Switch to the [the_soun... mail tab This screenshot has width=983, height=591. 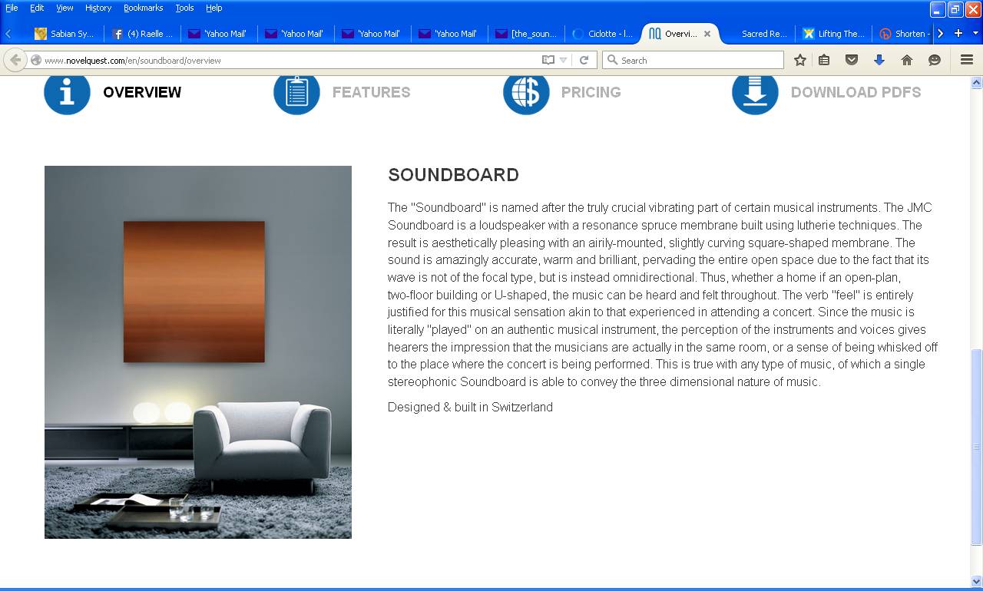tap(526, 34)
